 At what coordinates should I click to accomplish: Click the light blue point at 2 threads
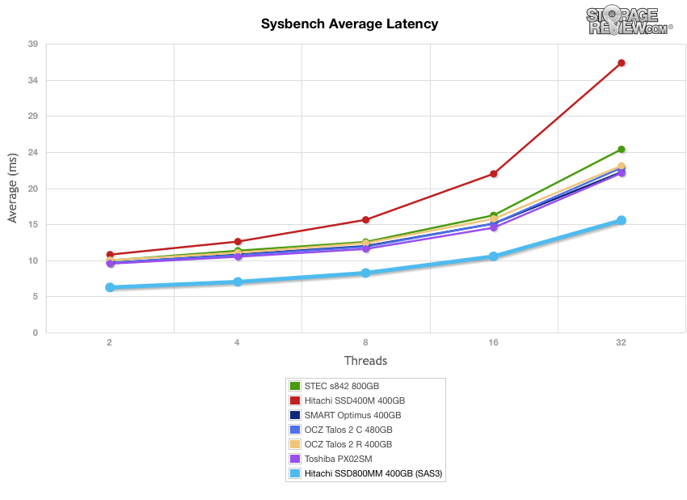pyautogui.click(x=110, y=287)
